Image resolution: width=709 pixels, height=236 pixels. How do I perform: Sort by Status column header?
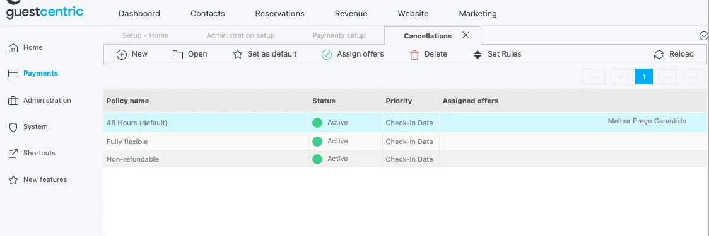point(324,101)
